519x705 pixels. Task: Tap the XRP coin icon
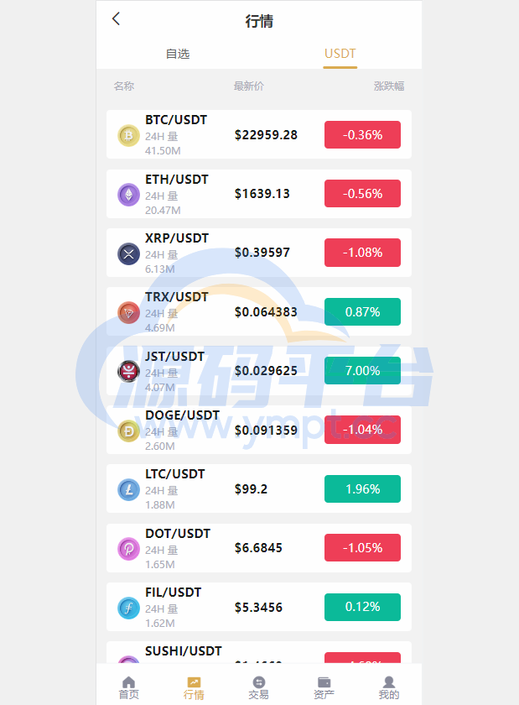128,253
